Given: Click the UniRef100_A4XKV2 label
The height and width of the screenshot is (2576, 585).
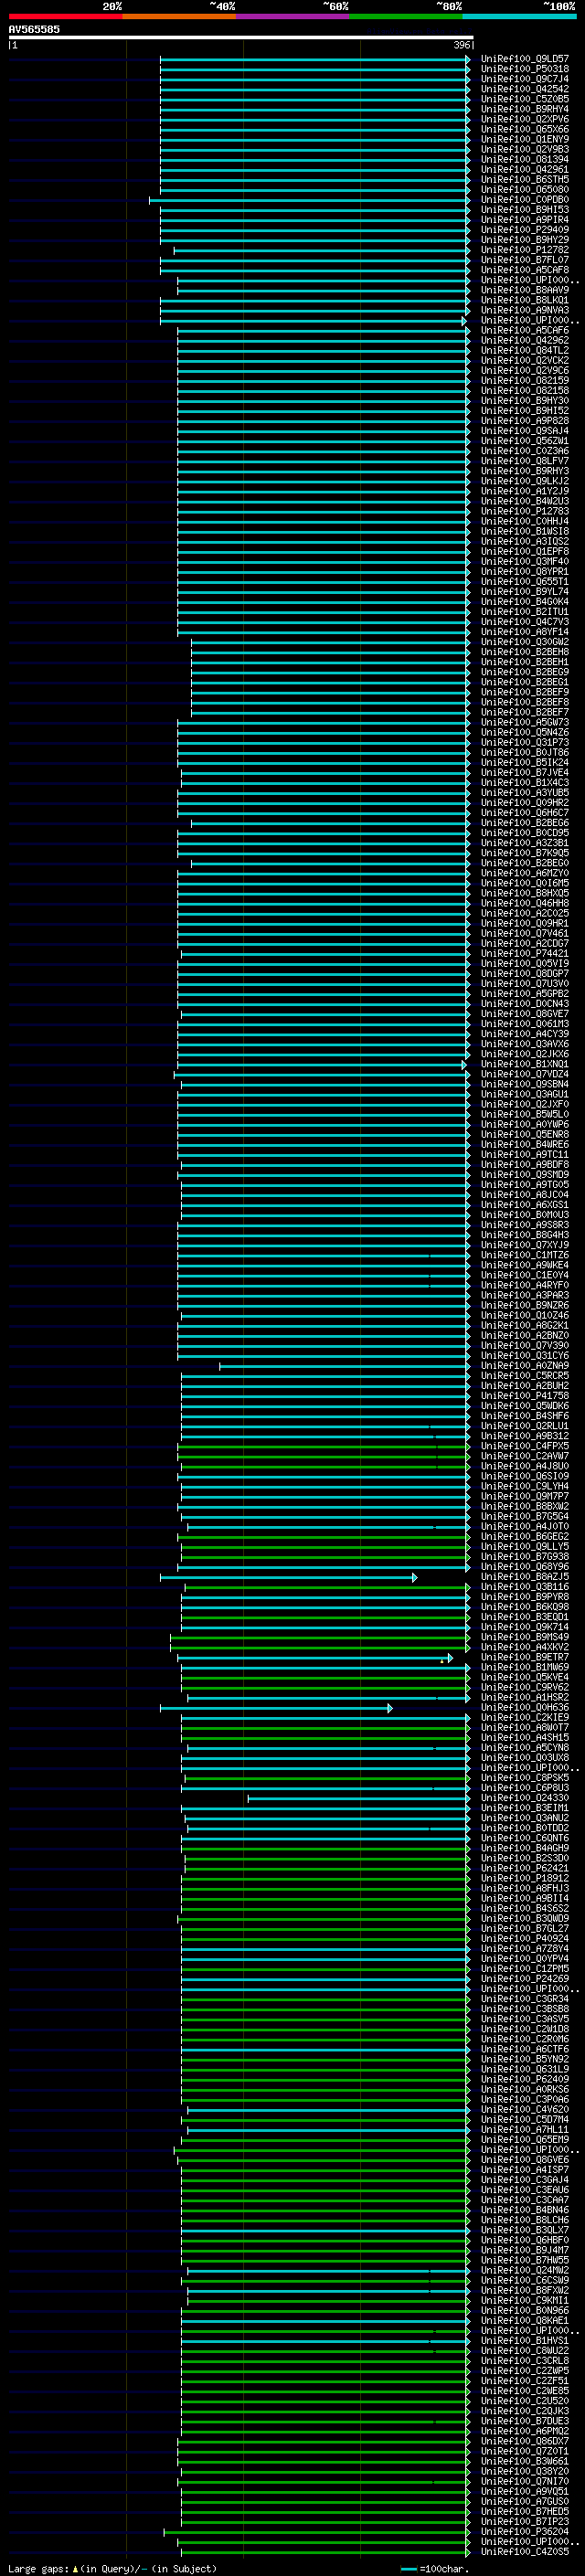Looking at the screenshot, I should click(x=525, y=1647).
